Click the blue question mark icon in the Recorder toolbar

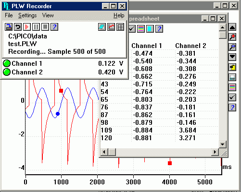tap(54, 27)
